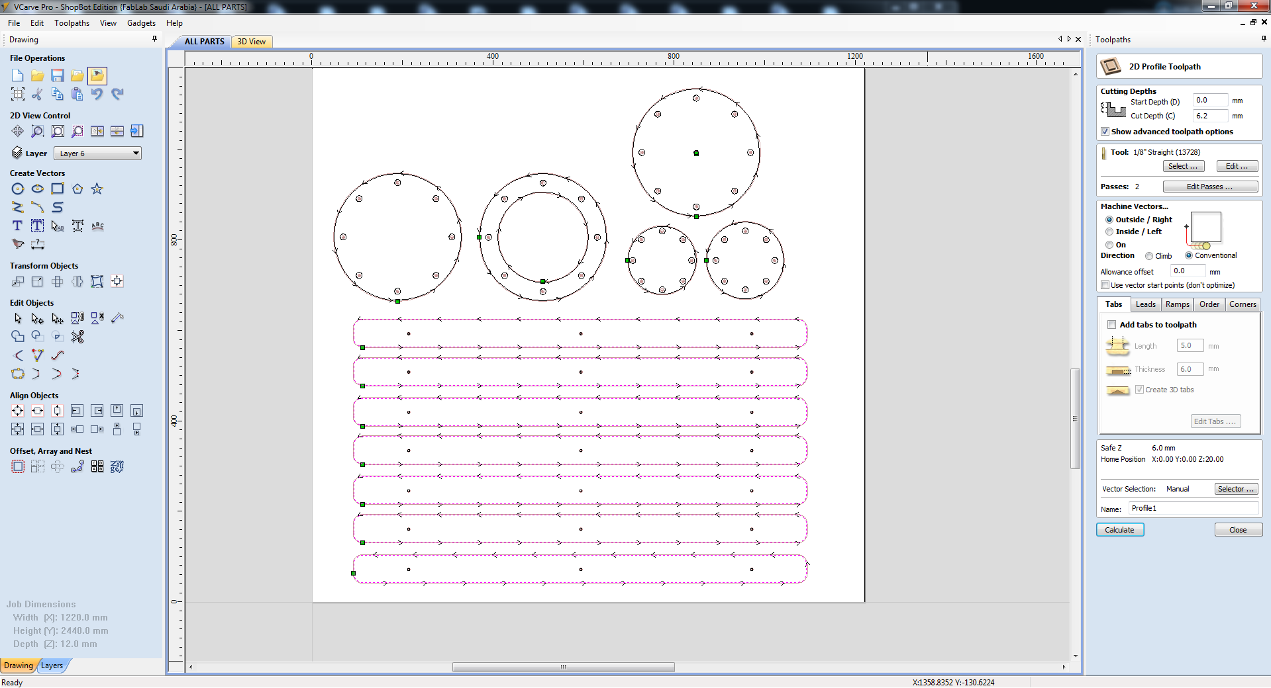
Task: Cut selected objects with scissors icon
Action: (x=38, y=94)
